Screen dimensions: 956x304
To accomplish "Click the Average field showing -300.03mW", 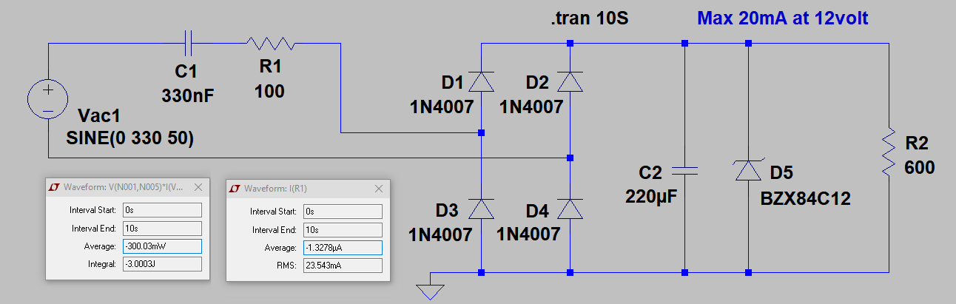I will 162,246.
